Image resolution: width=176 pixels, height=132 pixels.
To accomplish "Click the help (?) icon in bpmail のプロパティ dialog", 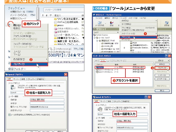I will 146,97.
